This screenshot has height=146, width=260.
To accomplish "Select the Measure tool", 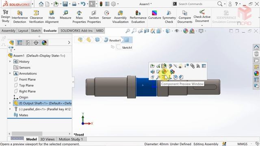I will (65, 15).
